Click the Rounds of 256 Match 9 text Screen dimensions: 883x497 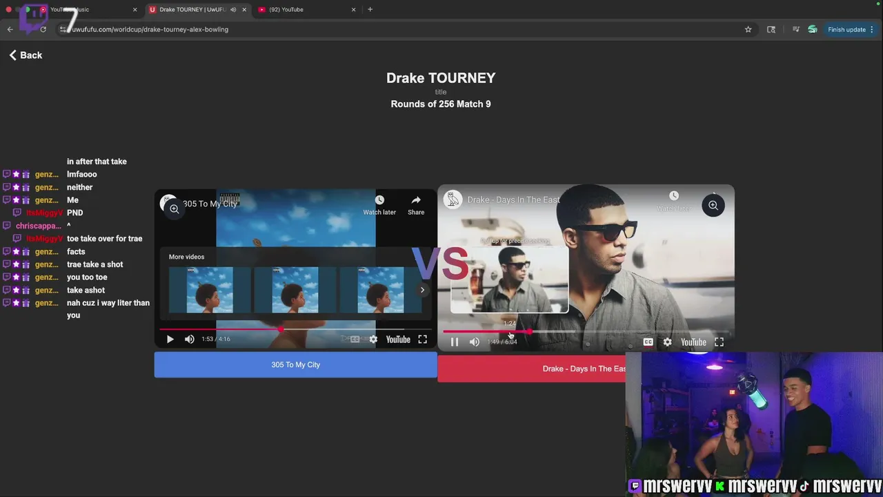tap(441, 104)
